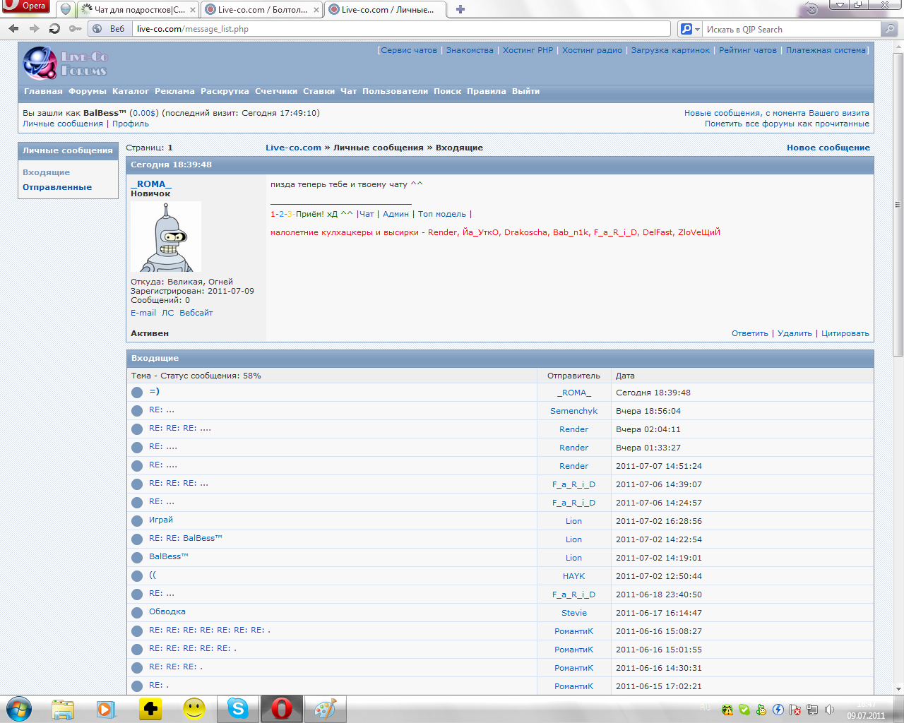This screenshot has width=904, height=723.
Task: Switch to the 'Чат для подростков' tab
Action: click(134, 10)
